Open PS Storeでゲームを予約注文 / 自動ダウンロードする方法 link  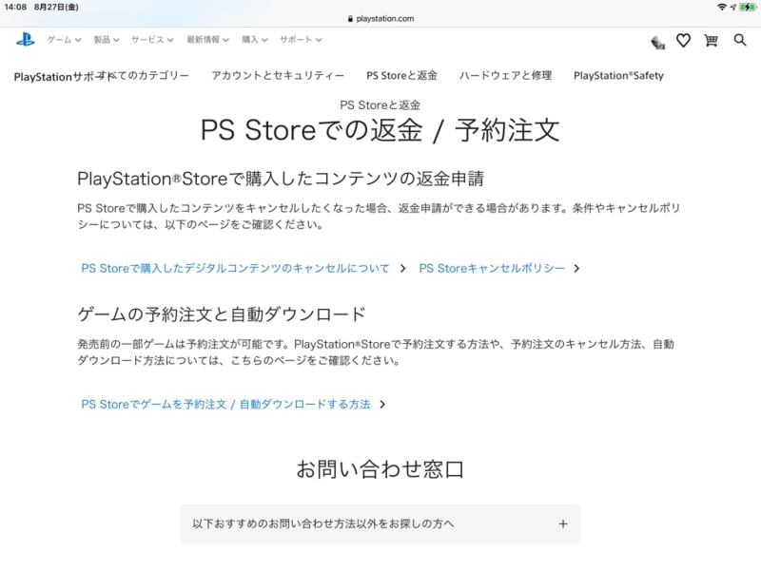tap(225, 405)
